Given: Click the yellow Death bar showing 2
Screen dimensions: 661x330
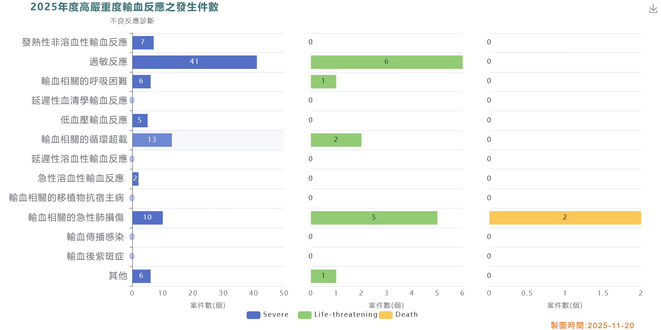Looking at the screenshot, I should point(565,218).
